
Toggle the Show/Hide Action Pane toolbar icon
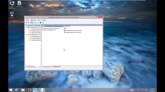[43, 22]
